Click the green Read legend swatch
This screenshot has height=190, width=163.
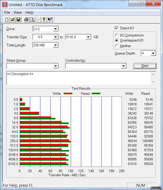(x=96, y=93)
